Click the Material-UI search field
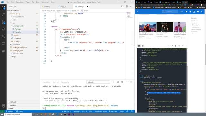This screenshot has height=116, width=206. pos(170,12)
